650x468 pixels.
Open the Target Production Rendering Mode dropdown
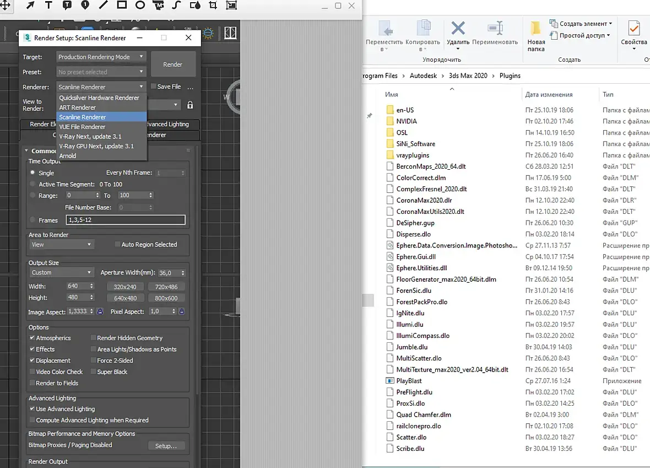click(x=101, y=57)
